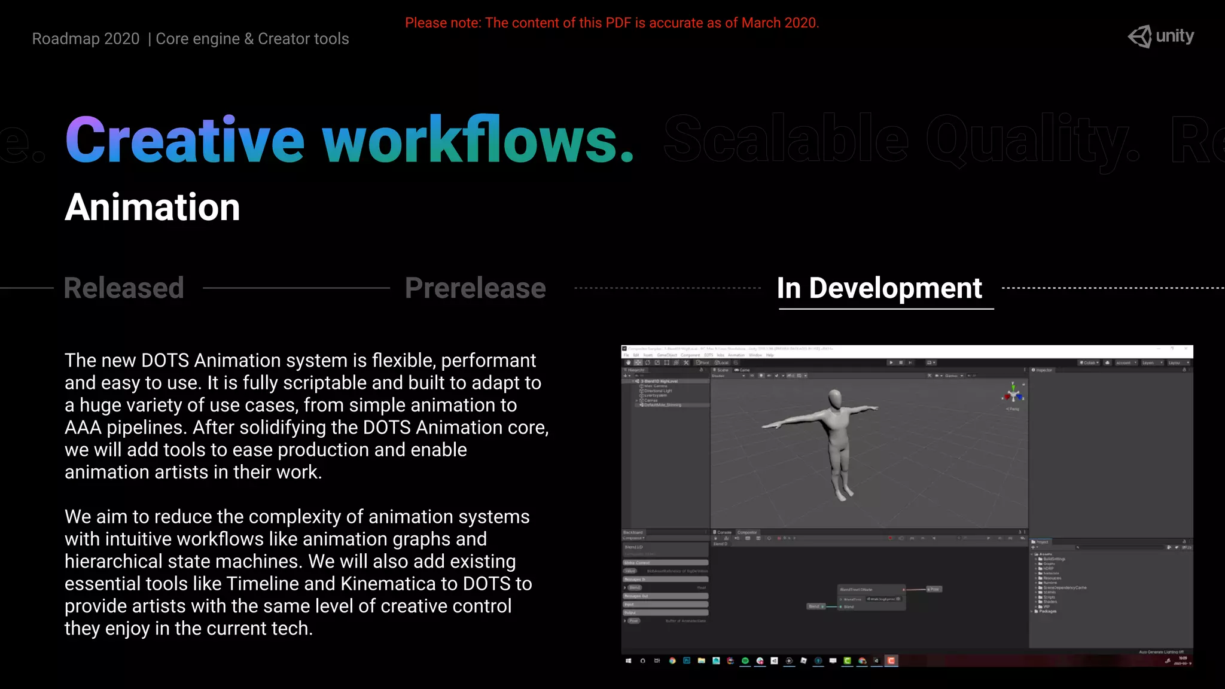This screenshot has width=1225, height=689.
Task: Open the custom editor tools icon
Action: click(686, 362)
